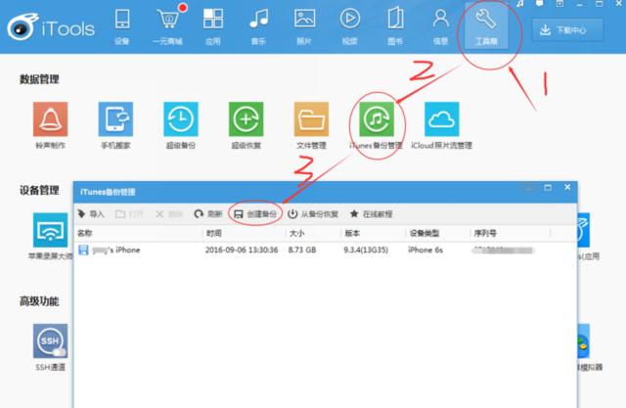The image size is (626, 408).
Task: Open the 超级备份 super backup tool
Action: [x=181, y=125]
